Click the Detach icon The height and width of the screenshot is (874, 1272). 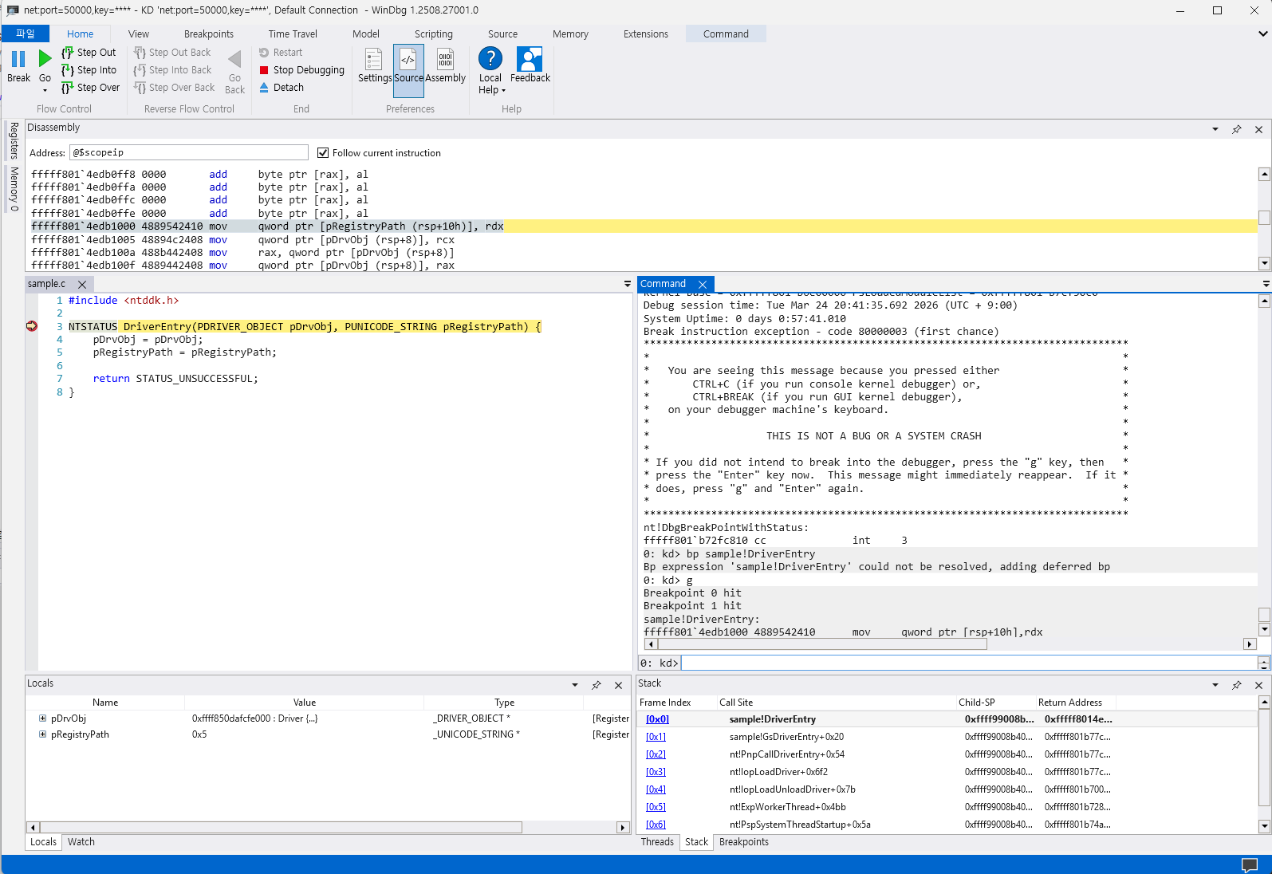click(264, 88)
